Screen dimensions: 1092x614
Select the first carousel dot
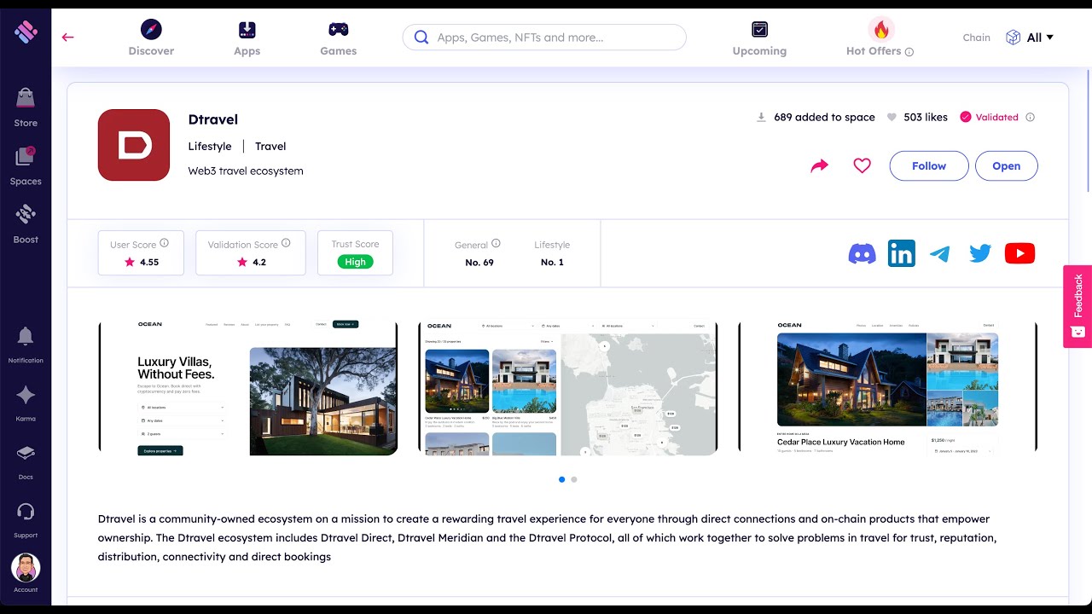point(561,479)
